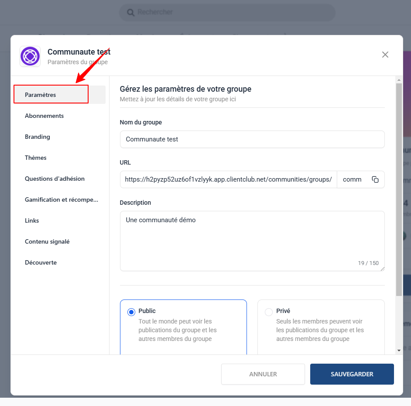The height and width of the screenshot is (406, 411).
Task: Click the ANNULER button
Action: [x=263, y=374]
